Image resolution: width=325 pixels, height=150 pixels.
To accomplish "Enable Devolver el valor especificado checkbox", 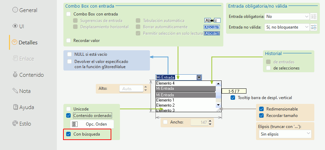I will point(69,62).
